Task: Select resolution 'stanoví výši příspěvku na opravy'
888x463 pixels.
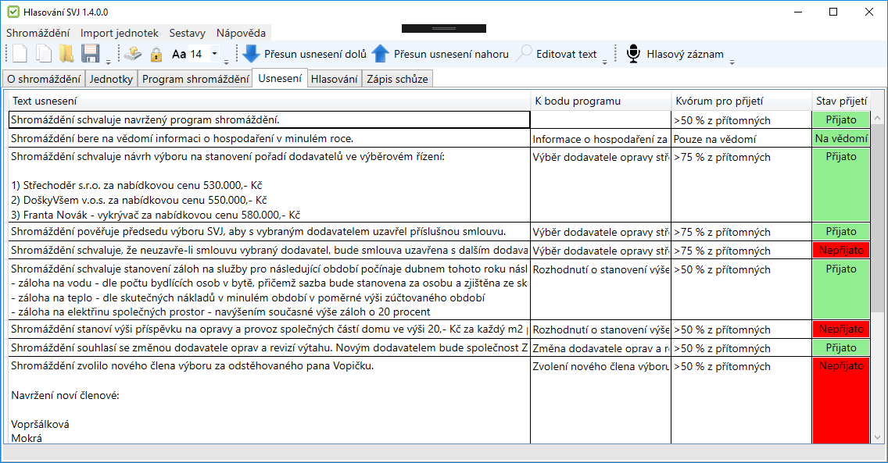Action: (270, 329)
